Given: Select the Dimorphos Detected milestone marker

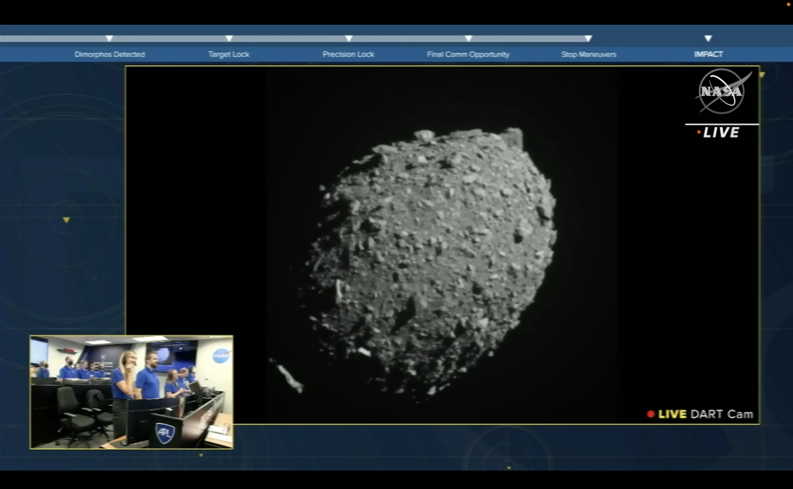Looking at the screenshot, I should [x=109, y=39].
